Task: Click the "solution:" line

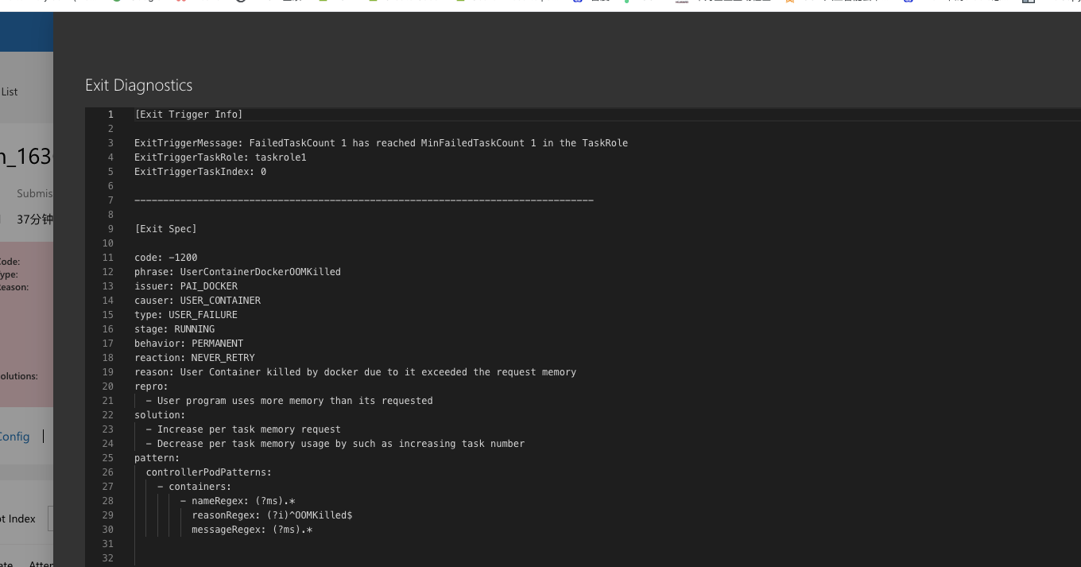Action: [160, 415]
